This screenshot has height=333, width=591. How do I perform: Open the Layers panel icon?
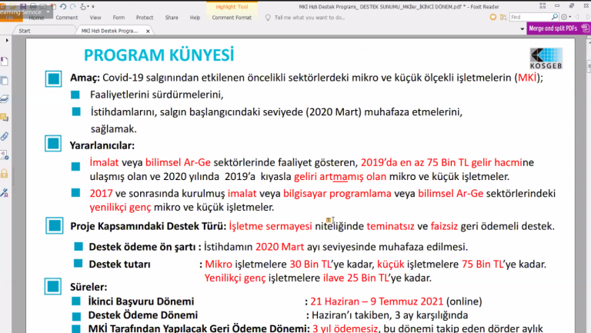[x=5, y=99]
